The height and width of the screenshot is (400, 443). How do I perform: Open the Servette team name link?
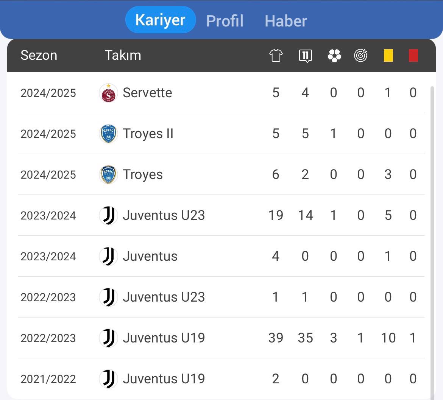tap(147, 93)
